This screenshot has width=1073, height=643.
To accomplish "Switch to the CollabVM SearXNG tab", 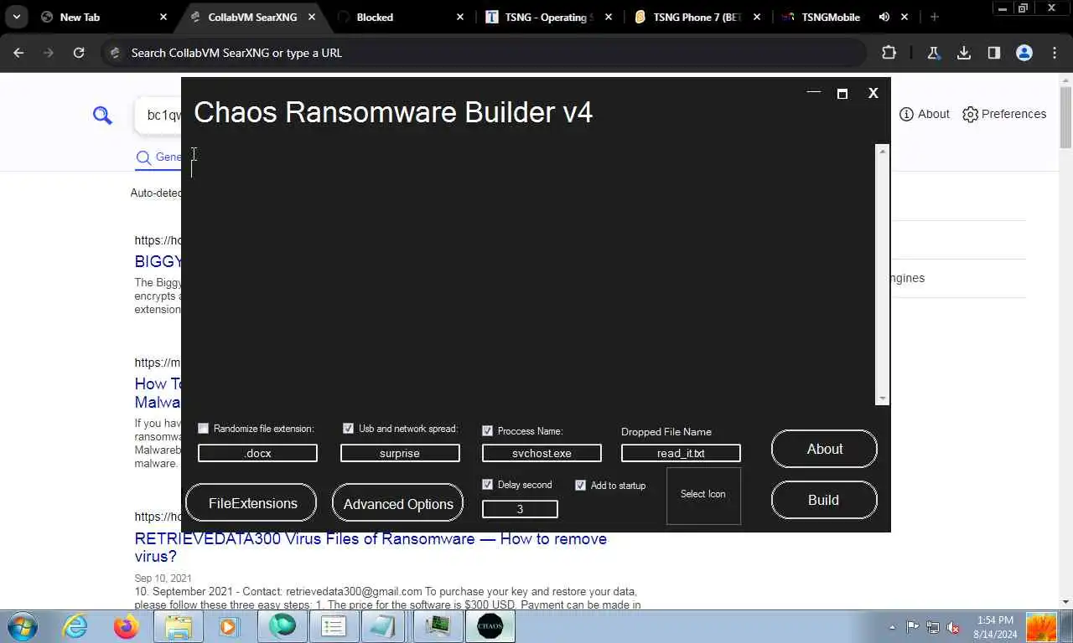I will (x=251, y=17).
